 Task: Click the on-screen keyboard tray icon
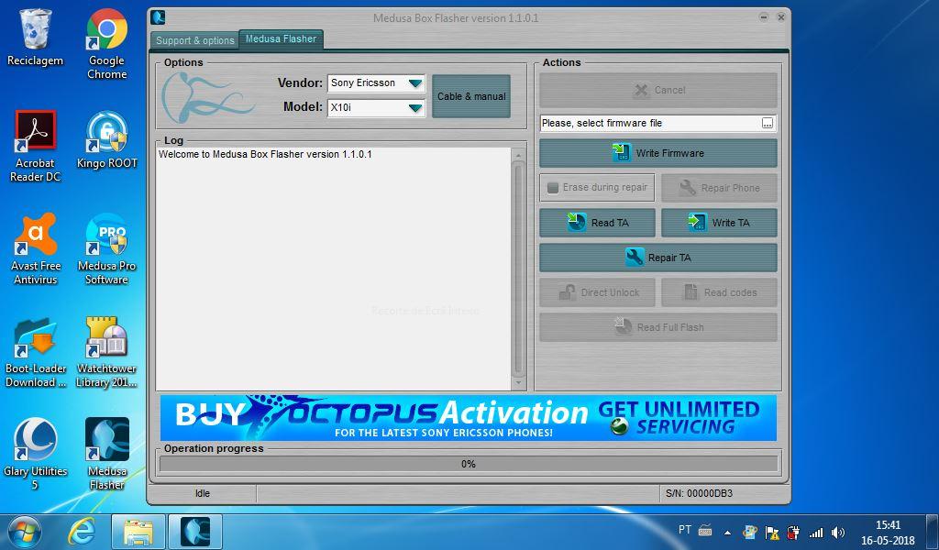pyautogui.click(x=705, y=530)
